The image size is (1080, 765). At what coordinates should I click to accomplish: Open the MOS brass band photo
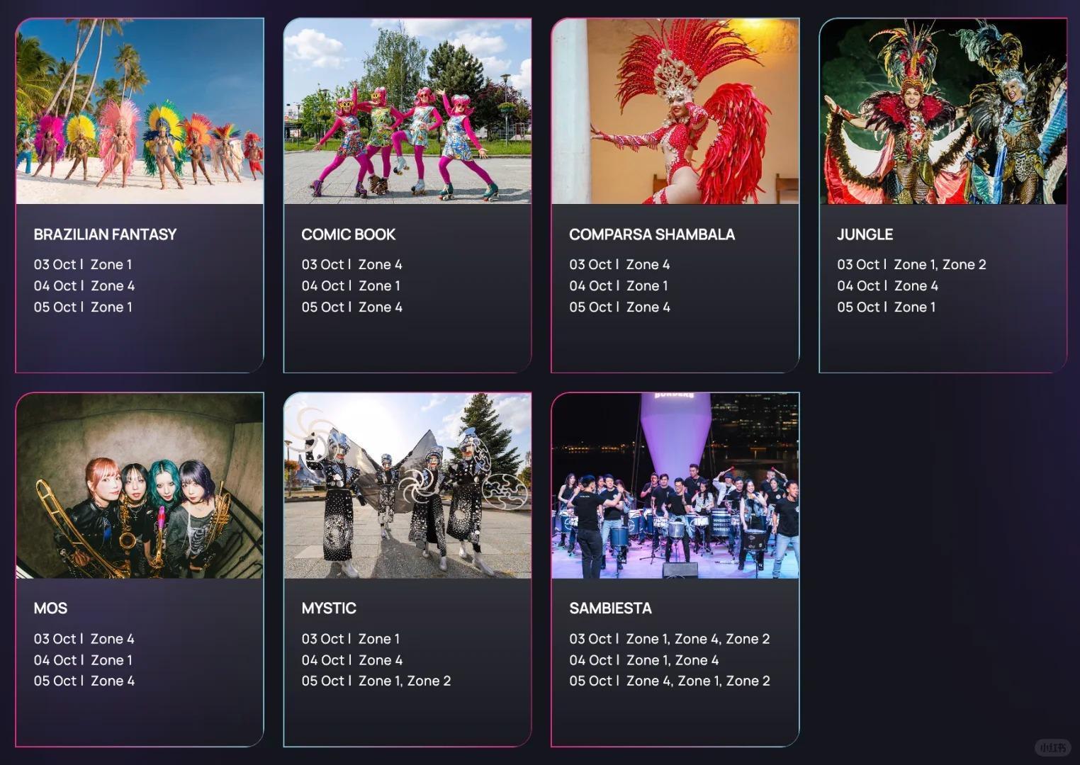pos(140,486)
